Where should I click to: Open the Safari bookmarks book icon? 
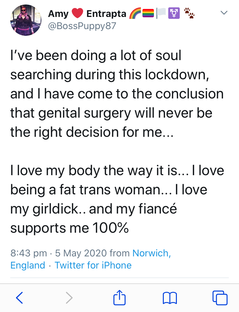[170, 298]
